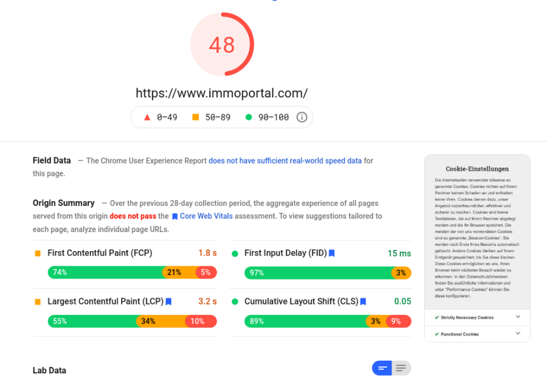Click the bookmark icon beside Largest Contentful Paint
Image resolution: width=547 pixels, height=381 pixels.
coord(169,302)
